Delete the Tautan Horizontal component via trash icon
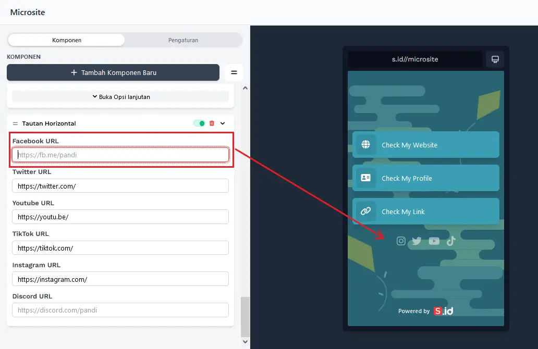The height and width of the screenshot is (349, 538). 212,123
